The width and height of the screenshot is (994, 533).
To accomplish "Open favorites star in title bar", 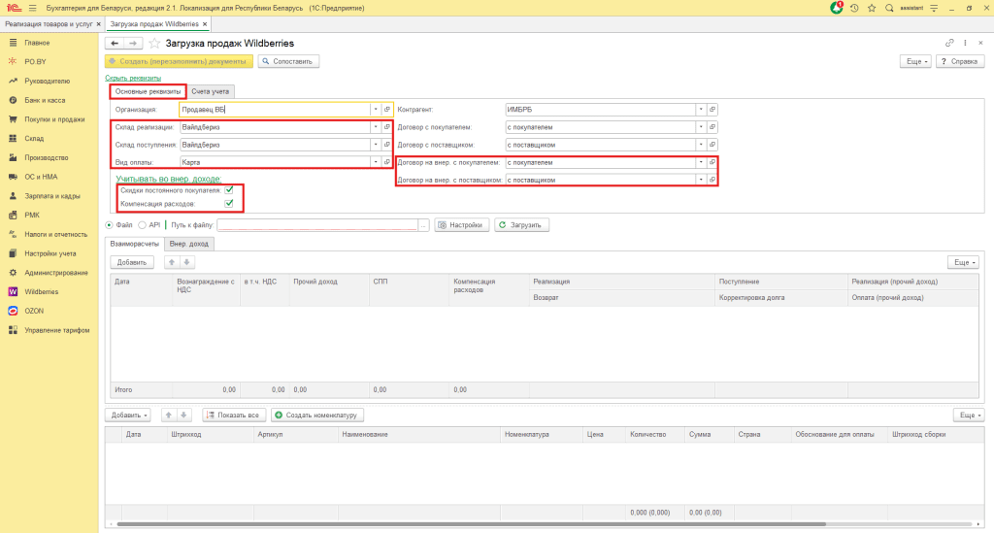I will click(x=872, y=8).
